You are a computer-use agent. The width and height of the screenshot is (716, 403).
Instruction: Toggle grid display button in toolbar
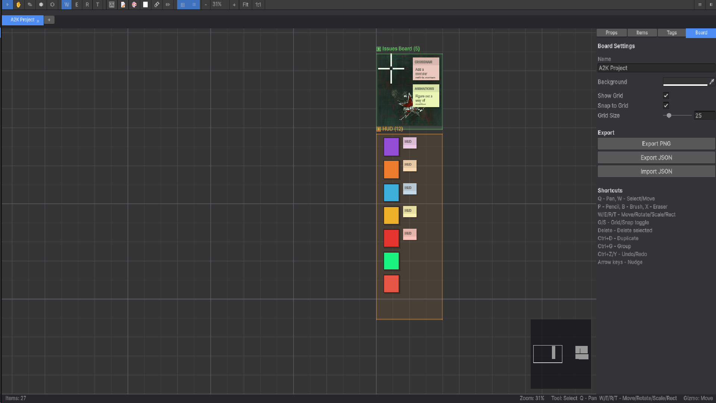tap(183, 4)
